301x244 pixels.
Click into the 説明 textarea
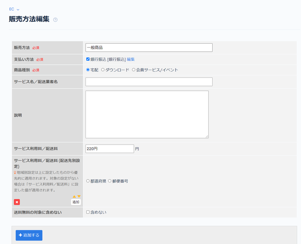(147, 114)
